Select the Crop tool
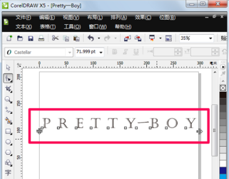229x179 pixels. coord(8,89)
